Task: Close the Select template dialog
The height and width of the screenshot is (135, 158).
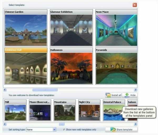Action: point(135,5)
